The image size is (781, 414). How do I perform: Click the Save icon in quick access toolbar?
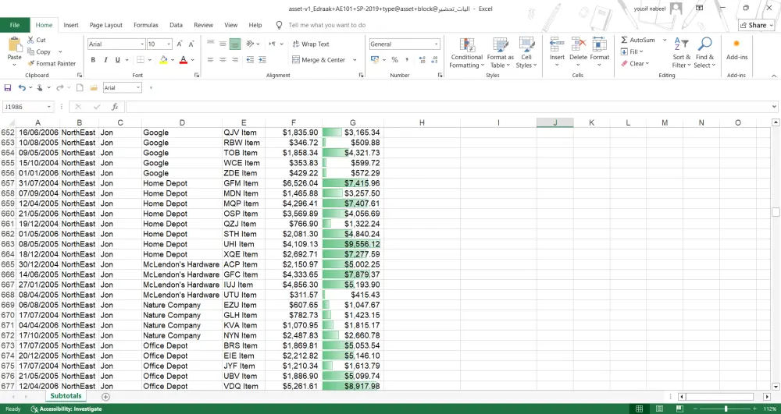8,88
